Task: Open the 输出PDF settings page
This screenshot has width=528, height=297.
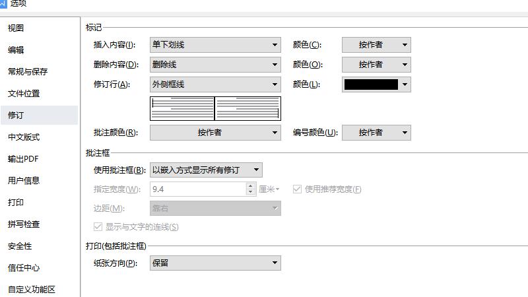Action: point(24,158)
